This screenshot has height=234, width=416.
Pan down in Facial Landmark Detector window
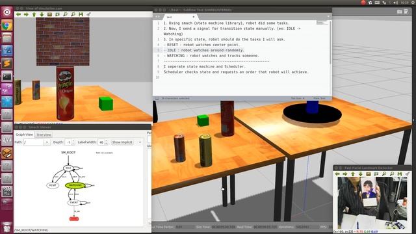tap(361, 174)
